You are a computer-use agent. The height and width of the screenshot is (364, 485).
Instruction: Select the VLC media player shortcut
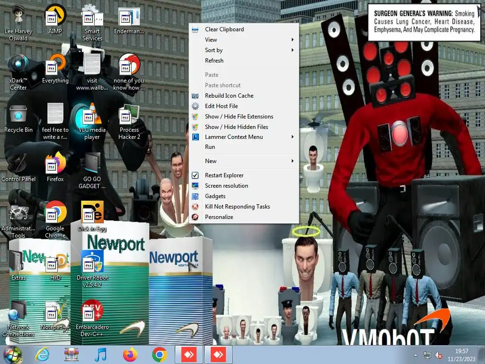click(92, 122)
